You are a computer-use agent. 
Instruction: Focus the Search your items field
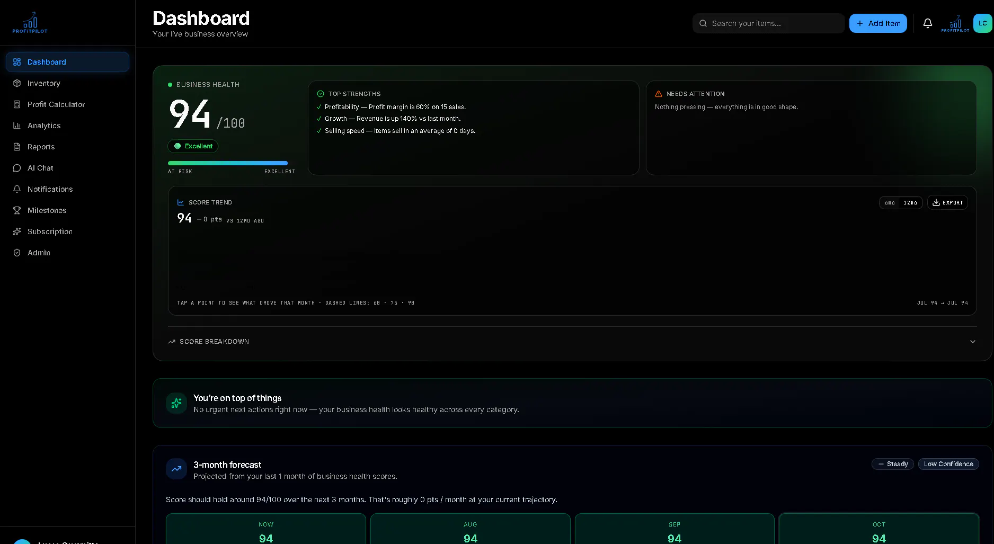point(768,23)
